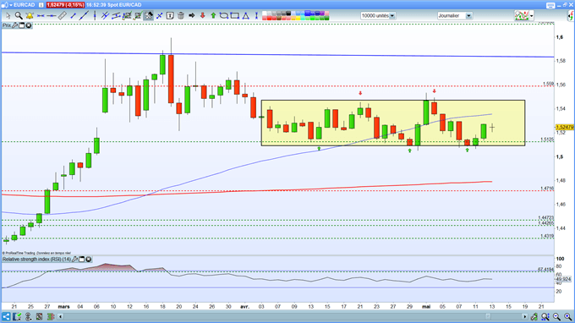575x323 pixels.
Task: Click the trading panel icon at top right
Action: [x=571, y=15]
